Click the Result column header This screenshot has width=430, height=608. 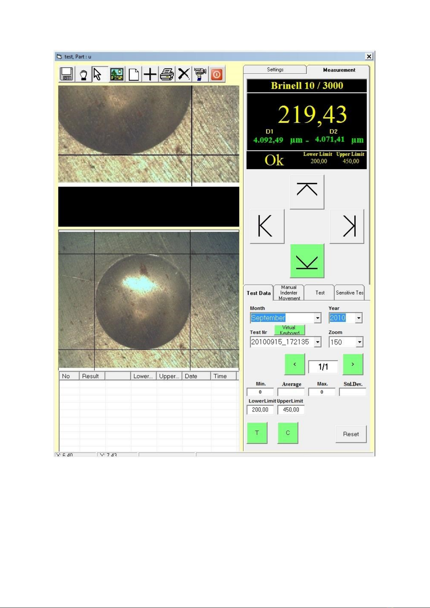point(92,376)
